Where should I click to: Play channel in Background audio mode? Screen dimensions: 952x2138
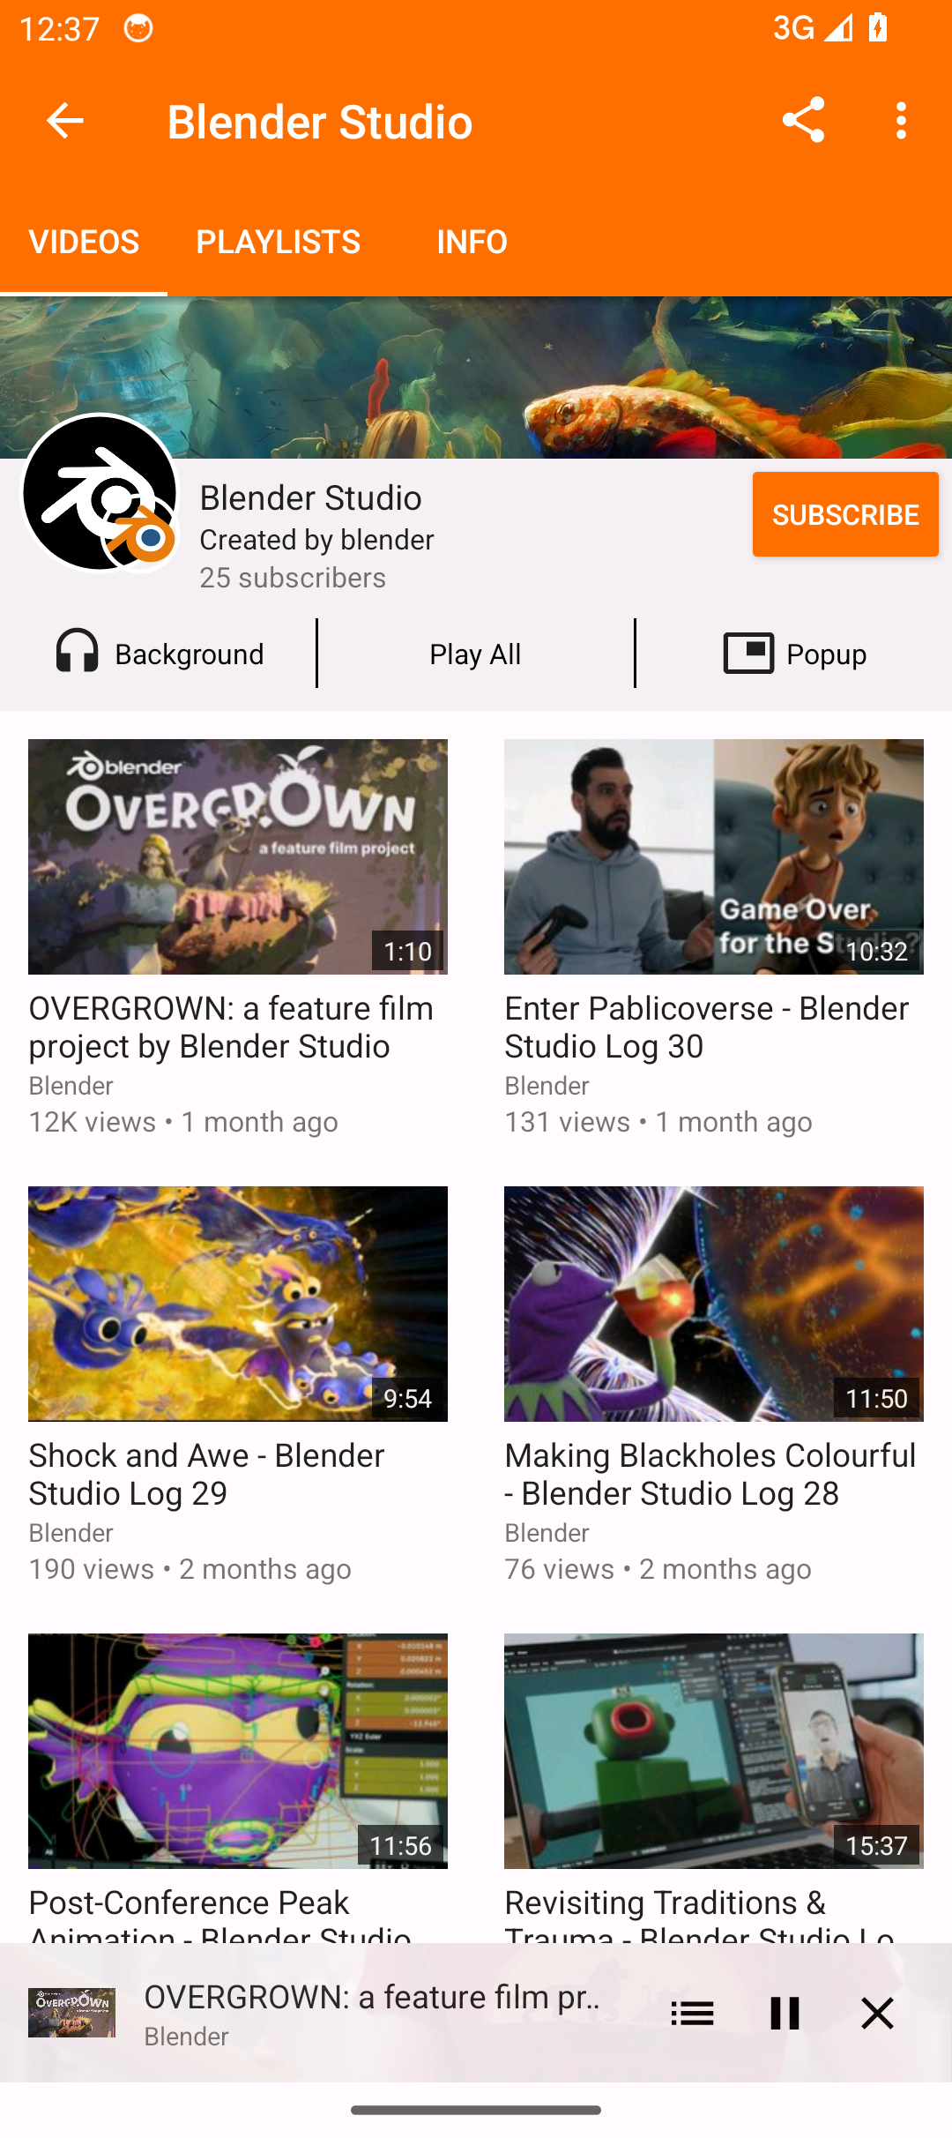(x=159, y=654)
